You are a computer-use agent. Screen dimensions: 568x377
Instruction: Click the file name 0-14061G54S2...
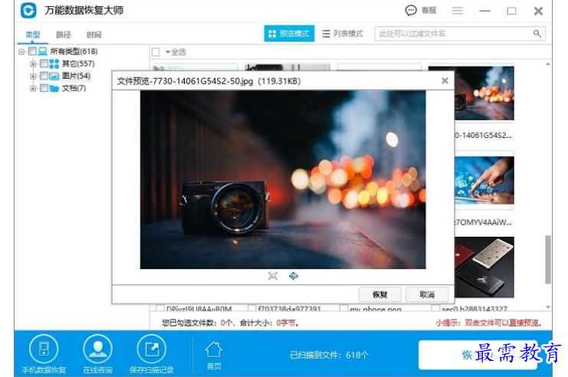[483, 136]
